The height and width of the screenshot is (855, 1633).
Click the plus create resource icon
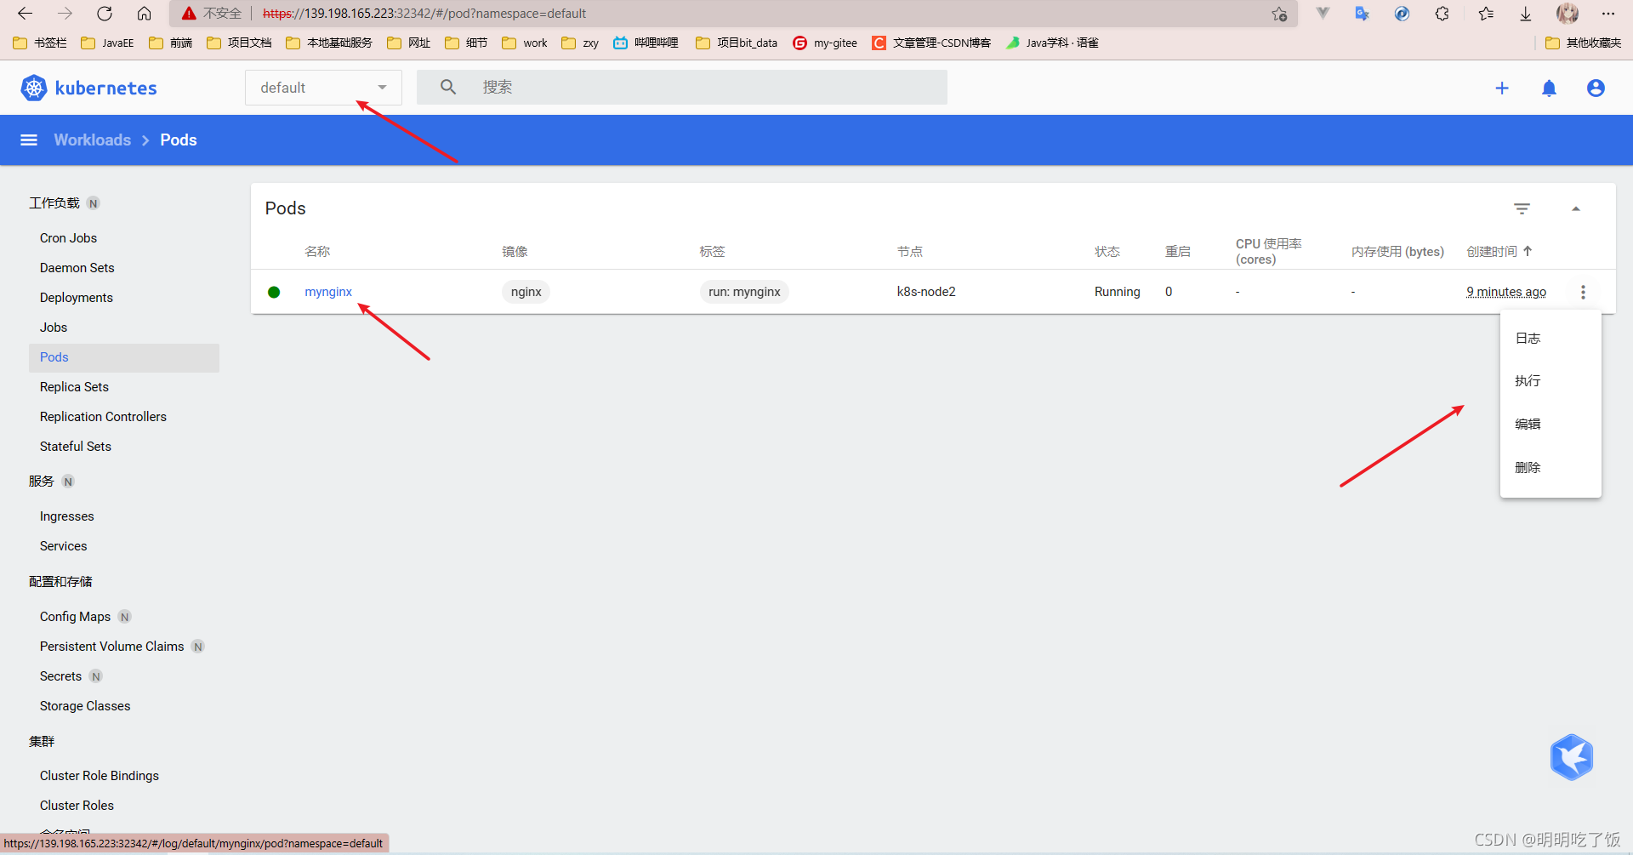1502,88
